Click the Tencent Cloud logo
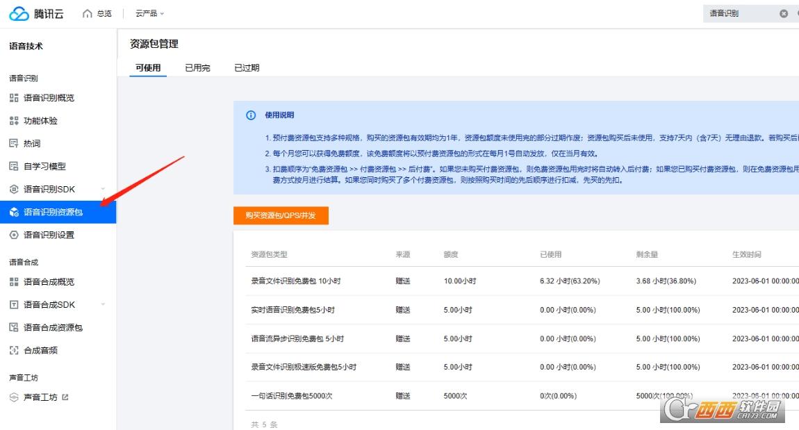 coord(36,14)
